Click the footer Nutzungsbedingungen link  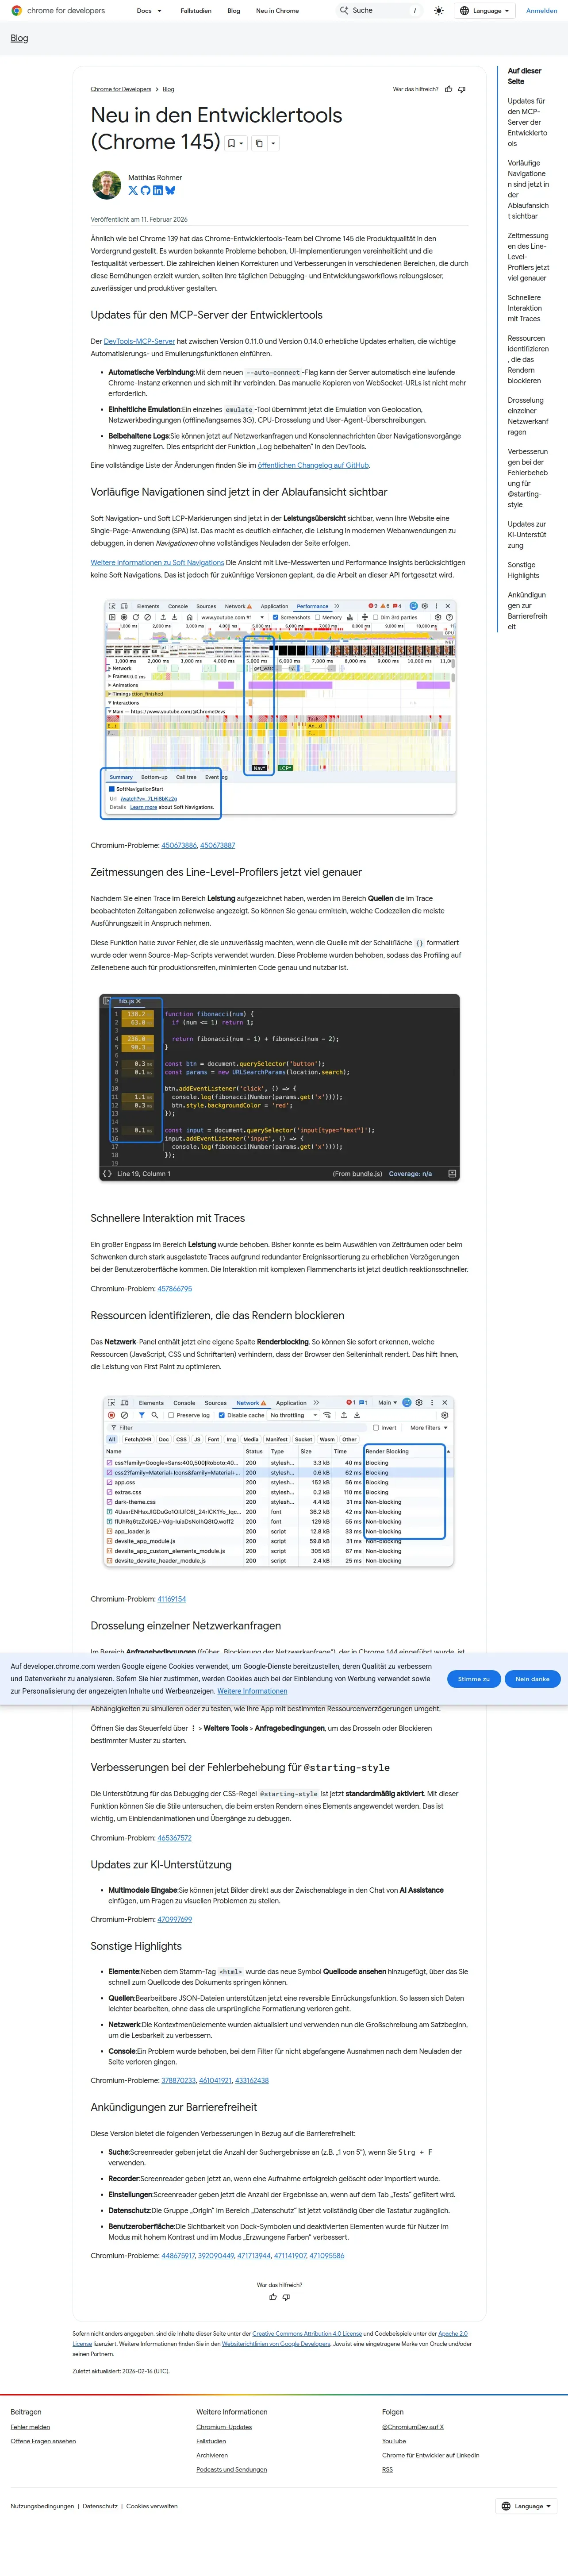(x=42, y=2506)
